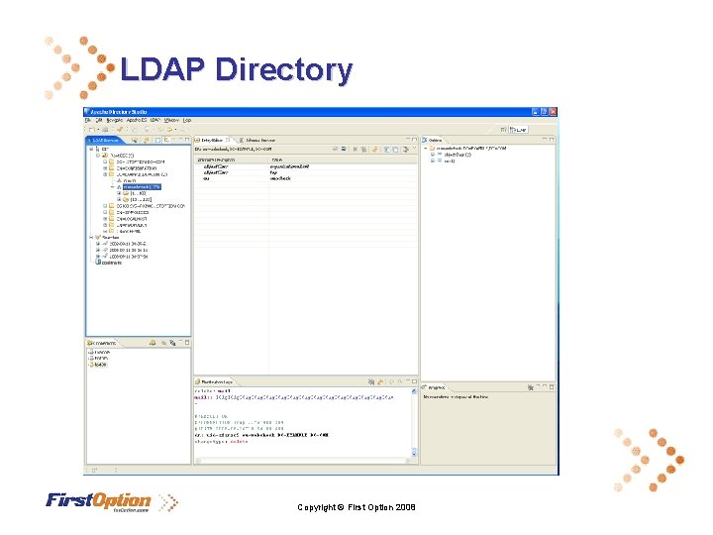
Task: Collapse the Outline root entry node
Action: click(x=426, y=149)
